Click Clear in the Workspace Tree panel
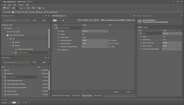 (x=44, y=20)
